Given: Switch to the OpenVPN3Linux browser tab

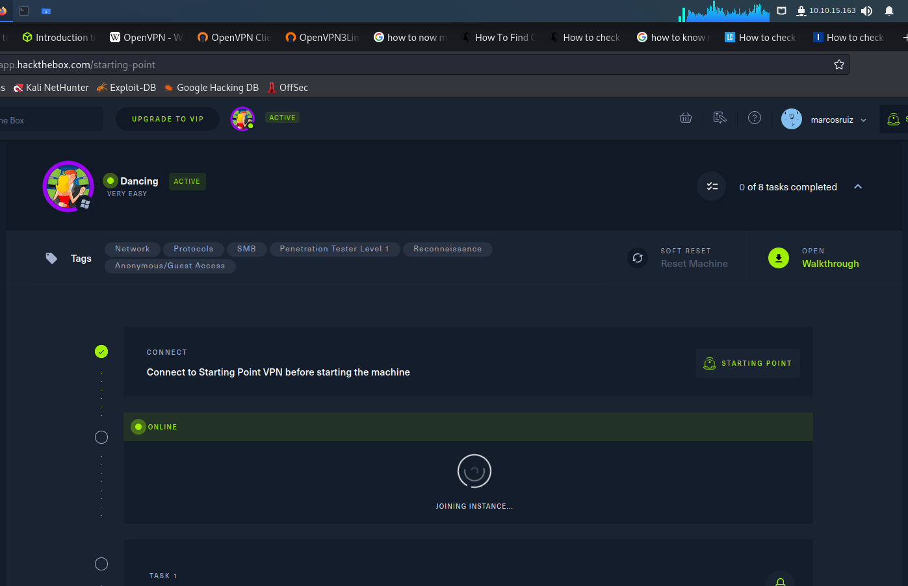Looking at the screenshot, I should tap(322, 38).
